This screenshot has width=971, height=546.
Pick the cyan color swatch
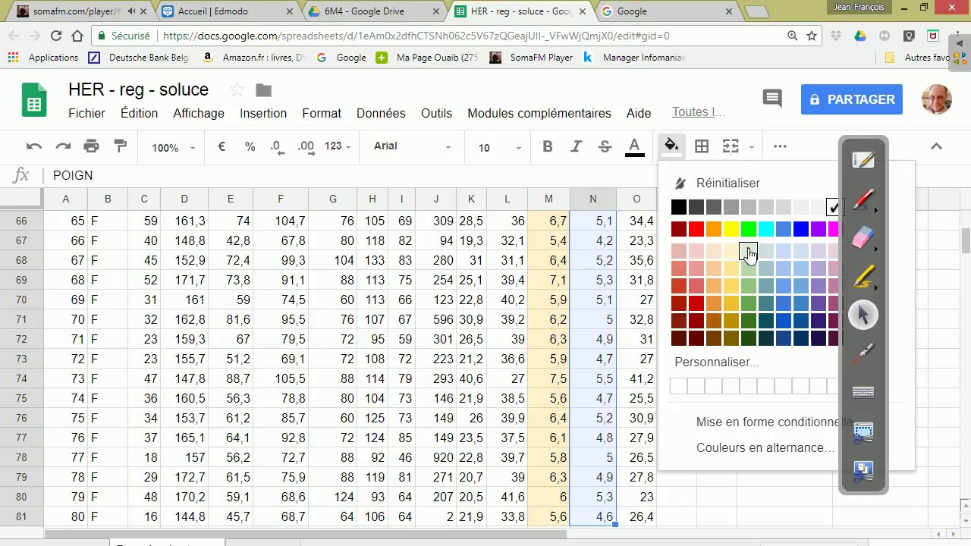coord(765,229)
